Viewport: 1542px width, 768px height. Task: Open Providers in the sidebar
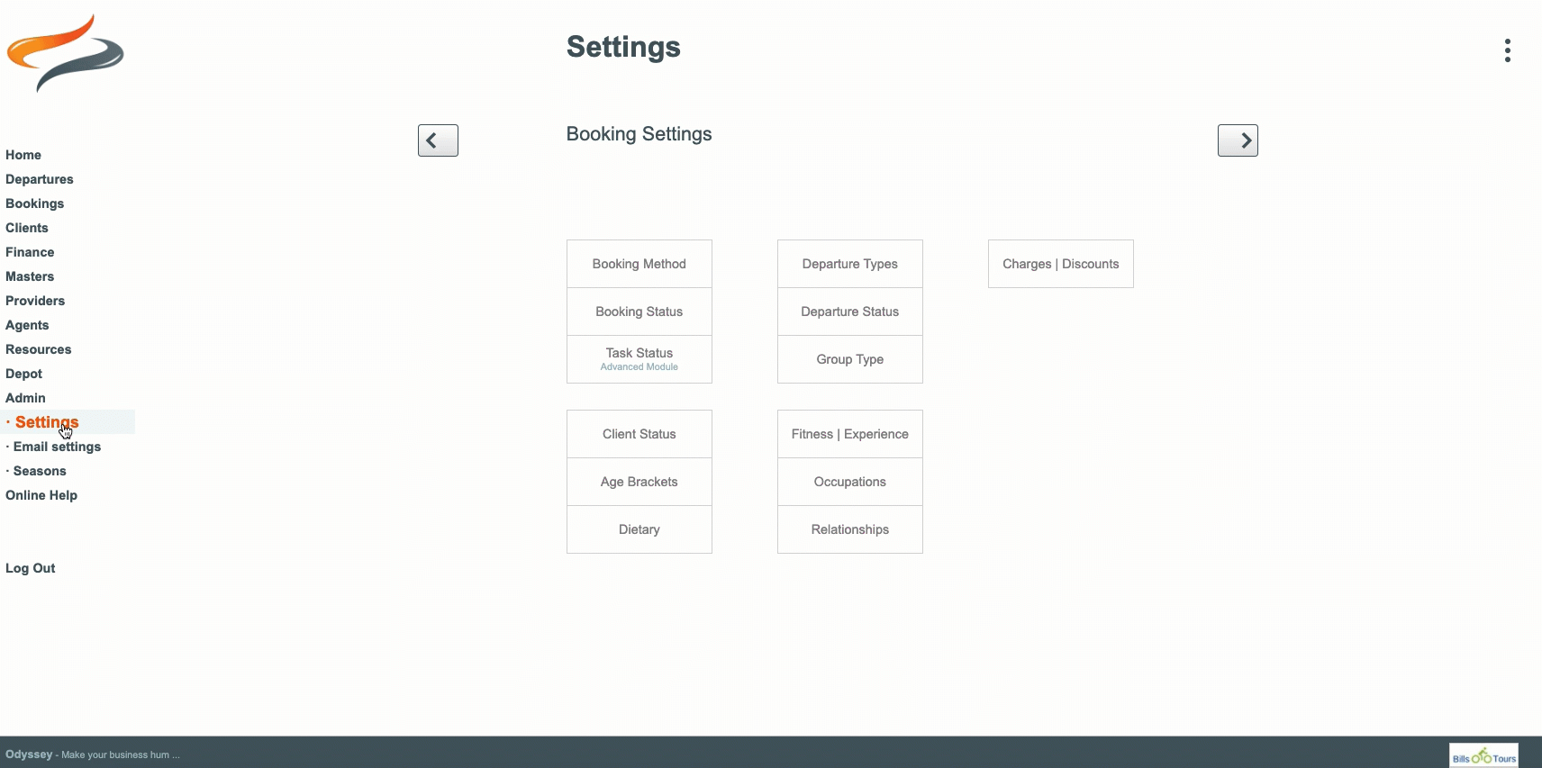35,301
